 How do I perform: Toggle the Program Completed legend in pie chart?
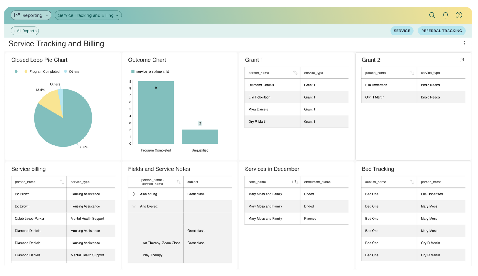click(42, 71)
